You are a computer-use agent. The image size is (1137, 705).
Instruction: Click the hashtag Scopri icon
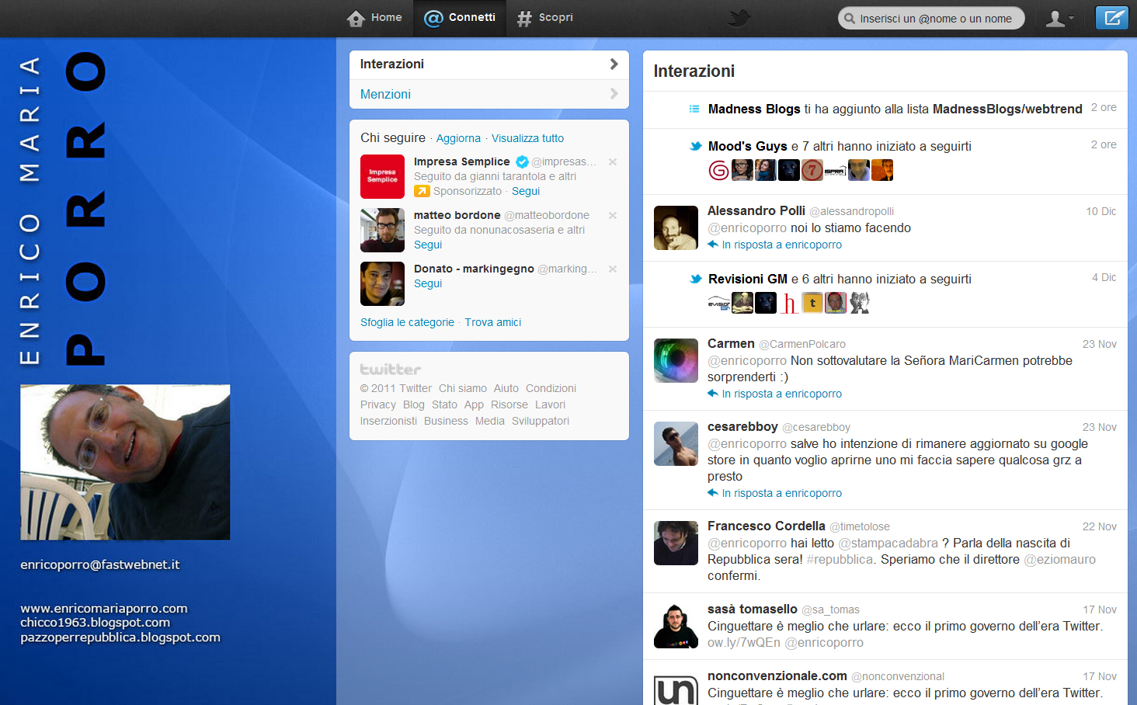524,18
